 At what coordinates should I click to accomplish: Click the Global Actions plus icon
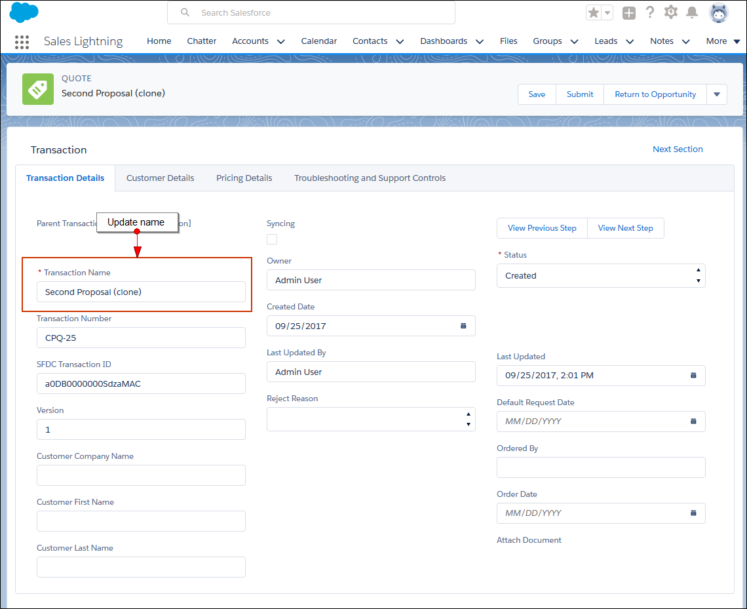point(629,13)
